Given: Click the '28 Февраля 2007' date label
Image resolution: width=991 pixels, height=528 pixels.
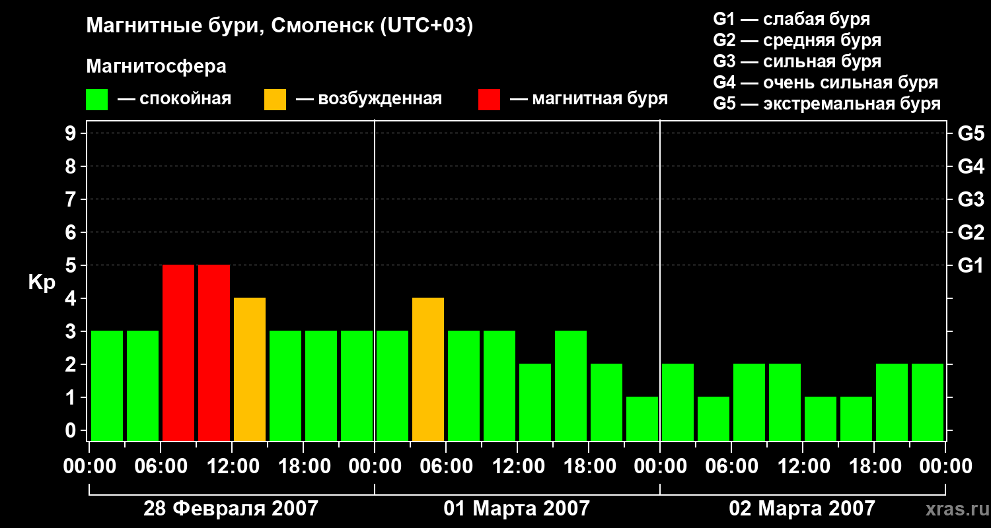Looking at the screenshot, I should [x=231, y=509].
